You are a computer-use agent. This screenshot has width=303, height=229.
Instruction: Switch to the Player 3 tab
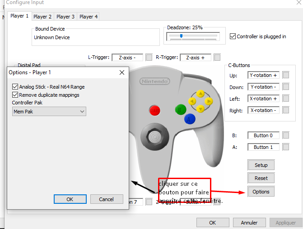[65, 17]
